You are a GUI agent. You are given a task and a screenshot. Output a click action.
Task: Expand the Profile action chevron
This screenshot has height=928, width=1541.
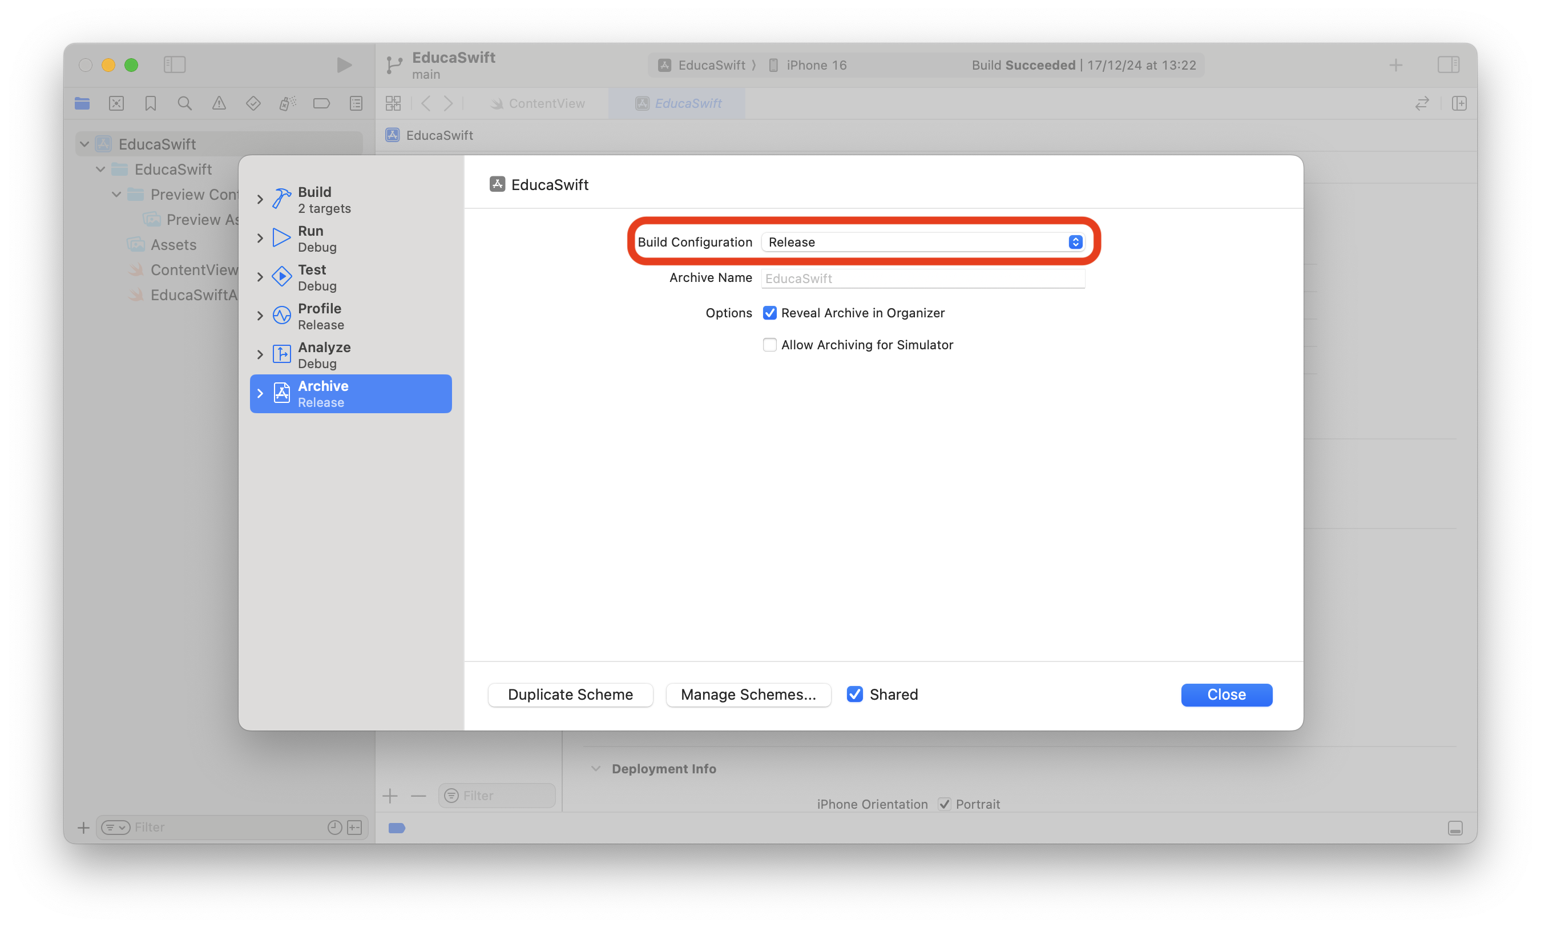[260, 316]
